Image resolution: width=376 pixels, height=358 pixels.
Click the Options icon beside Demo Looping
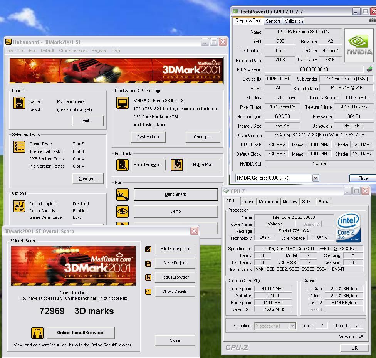[19, 206]
